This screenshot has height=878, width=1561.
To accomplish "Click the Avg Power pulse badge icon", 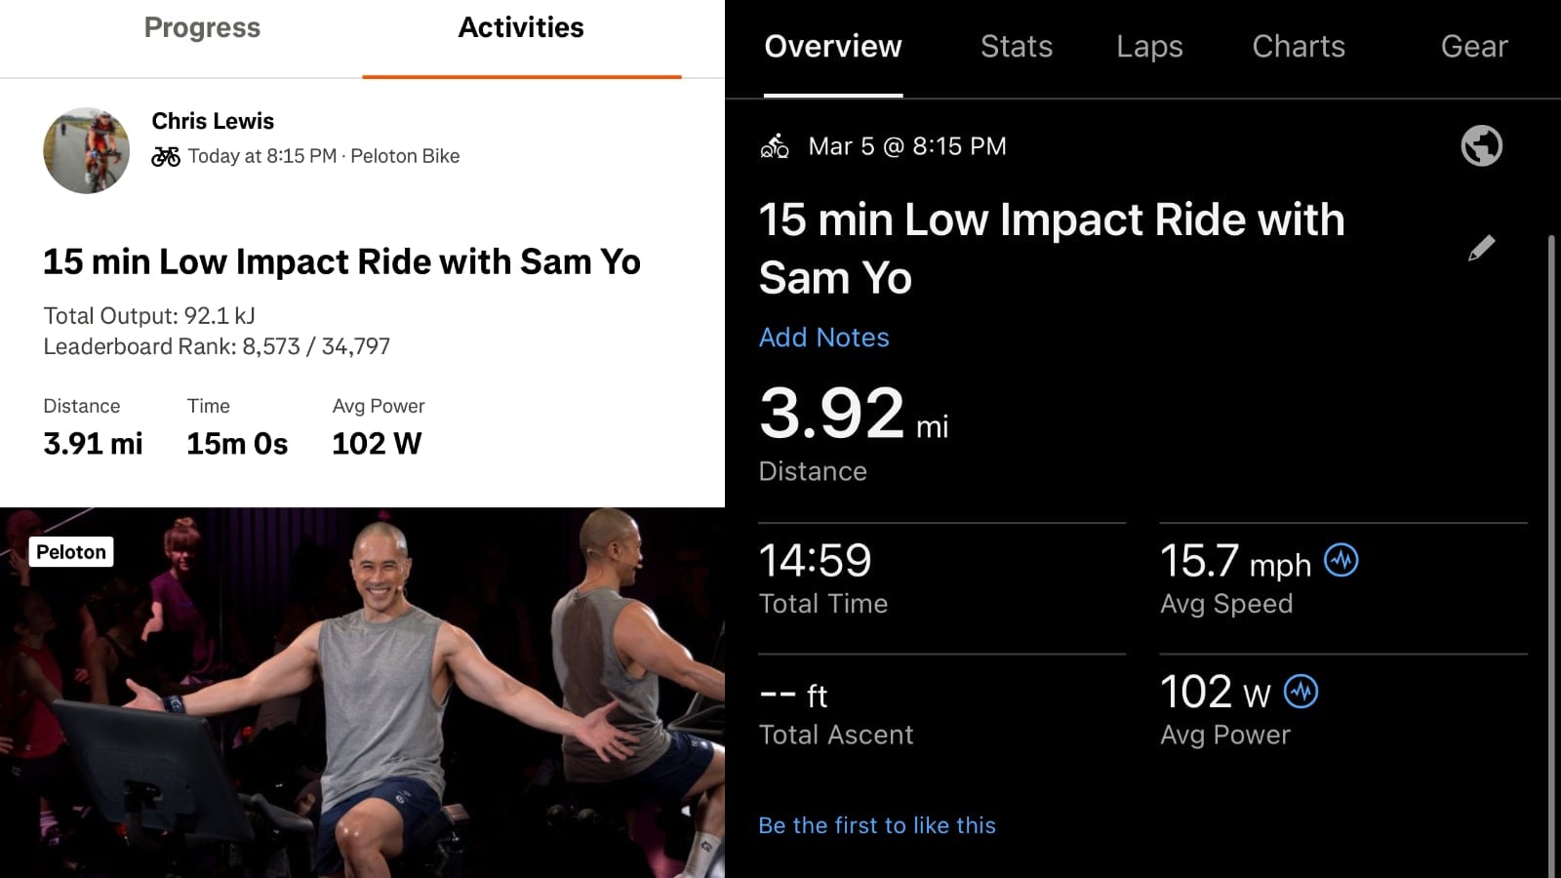I will [1301, 692].
